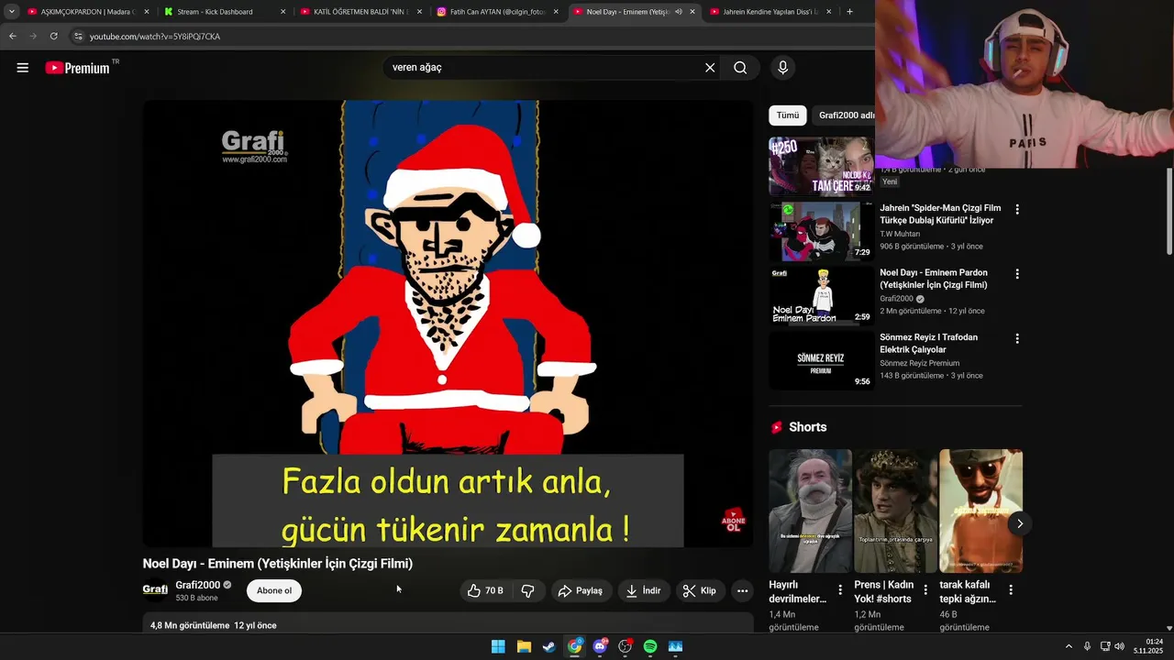Share the video via Paylaş
The width and height of the screenshot is (1174, 660).
point(581,591)
